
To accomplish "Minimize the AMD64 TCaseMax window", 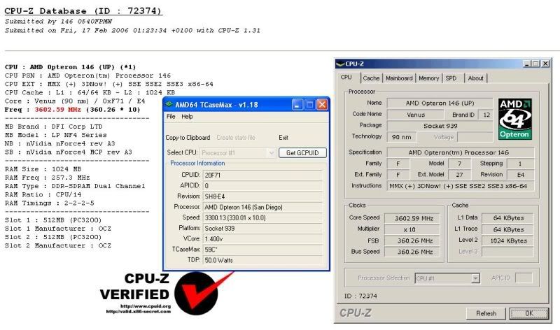I will [297, 105].
